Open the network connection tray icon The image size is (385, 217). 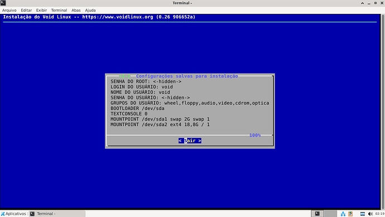[343, 214]
